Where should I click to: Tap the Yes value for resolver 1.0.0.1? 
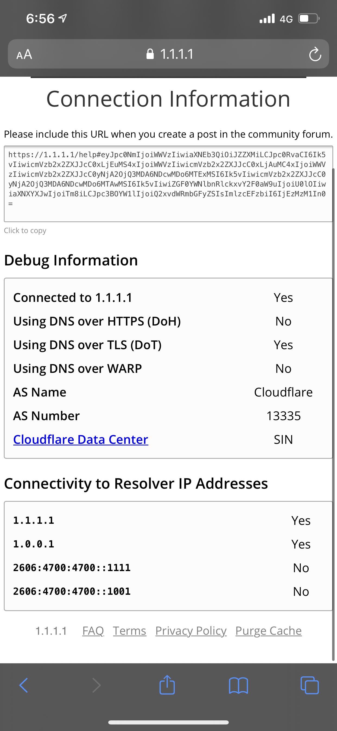[x=301, y=544]
